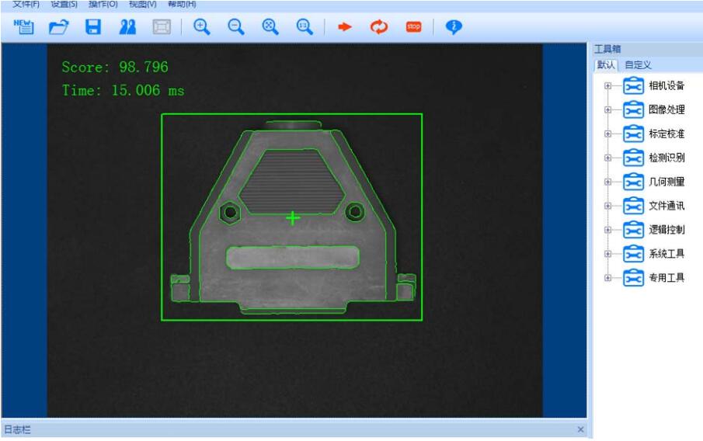Switch to the 自定义 tab
This screenshot has height=441, width=703.
tap(638, 64)
